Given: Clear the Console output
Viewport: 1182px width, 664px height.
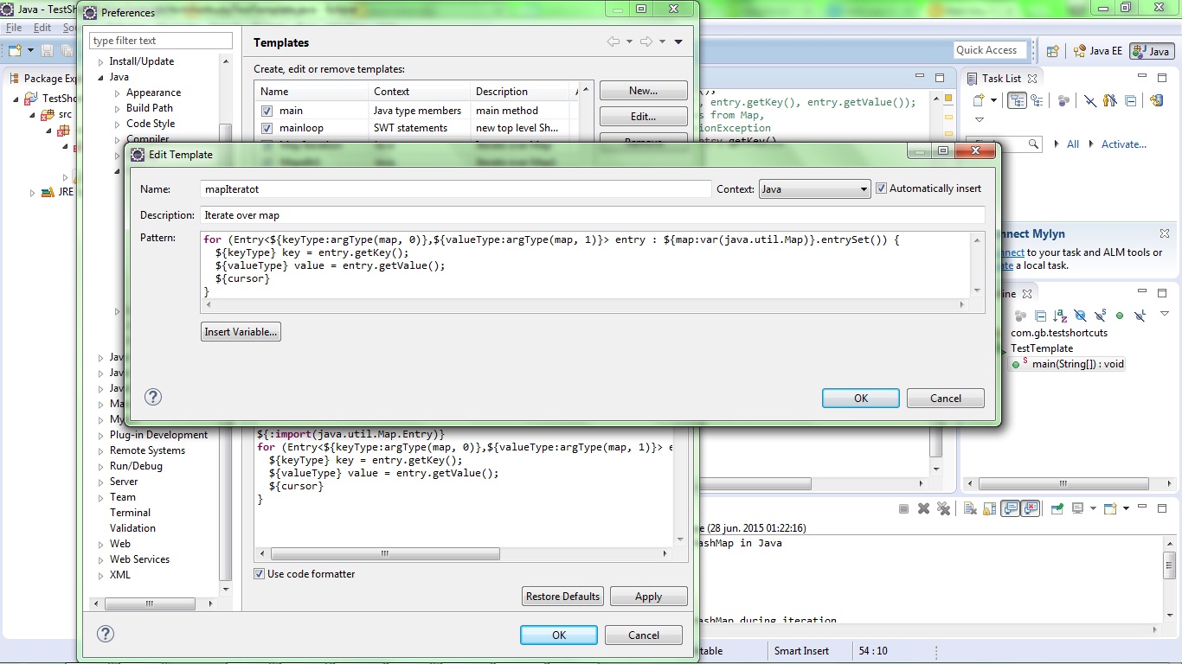Looking at the screenshot, I should [x=967, y=508].
